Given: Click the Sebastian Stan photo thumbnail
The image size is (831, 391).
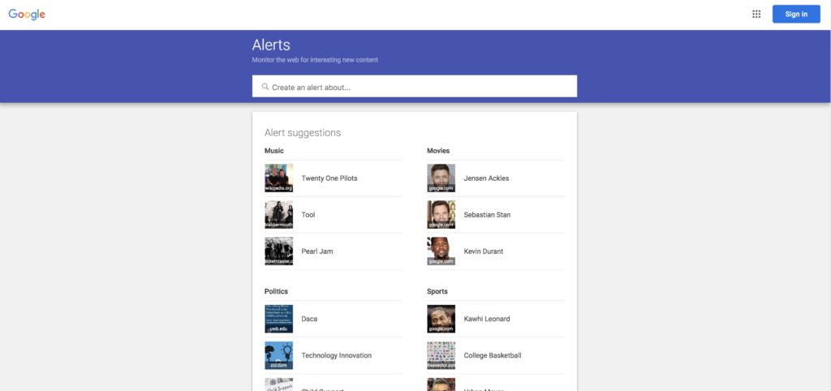Looking at the screenshot, I should point(441,215).
